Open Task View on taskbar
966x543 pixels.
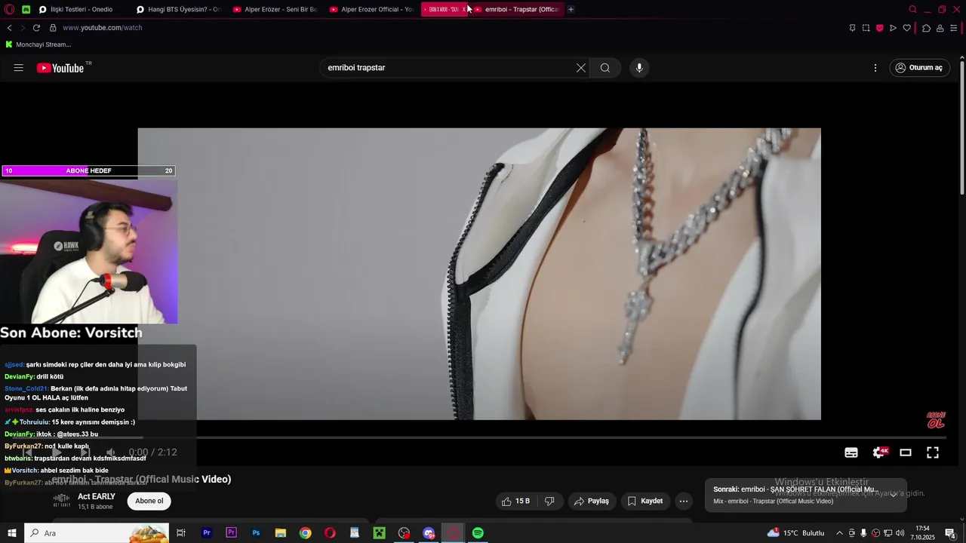tap(181, 533)
